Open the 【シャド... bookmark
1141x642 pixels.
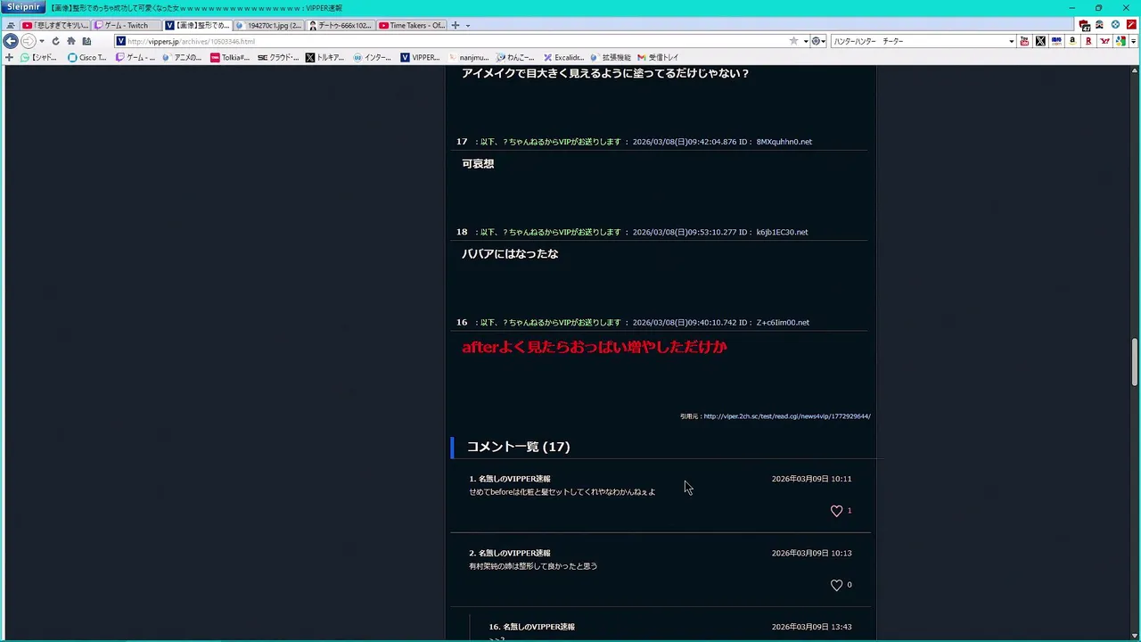[38, 57]
